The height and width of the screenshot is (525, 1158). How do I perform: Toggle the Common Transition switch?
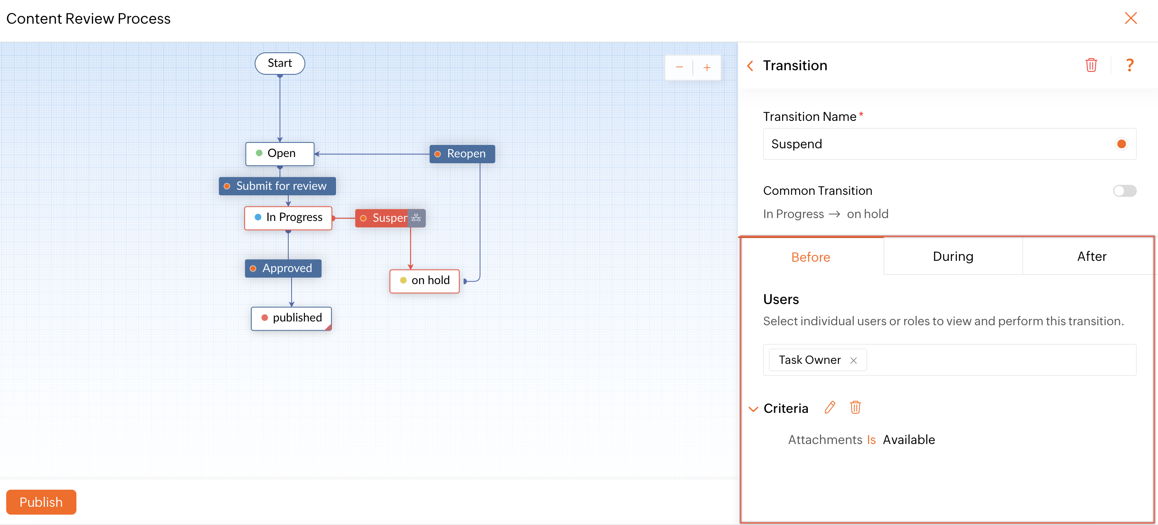(1124, 191)
